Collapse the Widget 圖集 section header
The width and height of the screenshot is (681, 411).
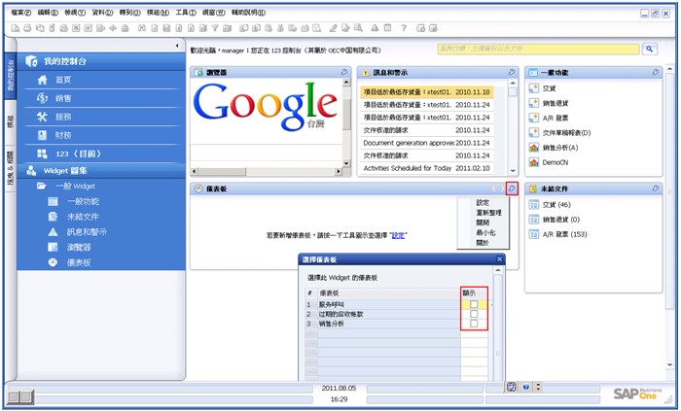click(101, 171)
